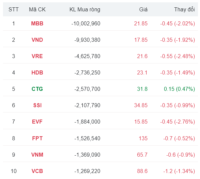Click the HDB price 23.1

[x=142, y=72]
